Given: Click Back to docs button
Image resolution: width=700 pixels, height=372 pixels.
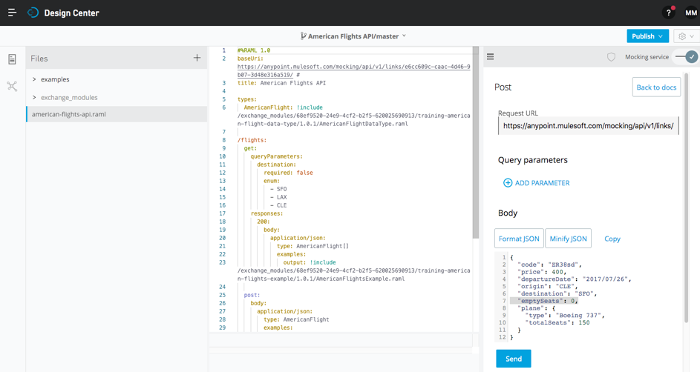Looking at the screenshot, I should coord(656,87).
